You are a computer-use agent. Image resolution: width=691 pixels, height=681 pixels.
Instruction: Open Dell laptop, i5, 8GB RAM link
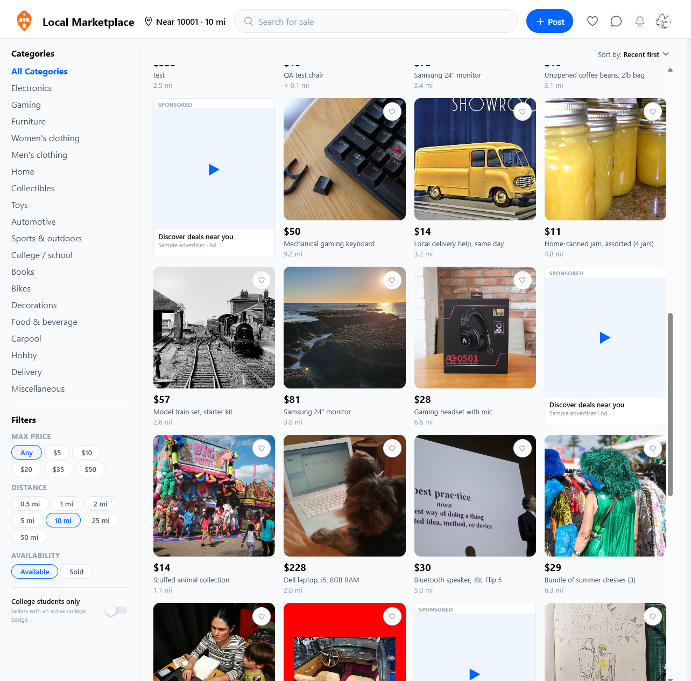(321, 580)
